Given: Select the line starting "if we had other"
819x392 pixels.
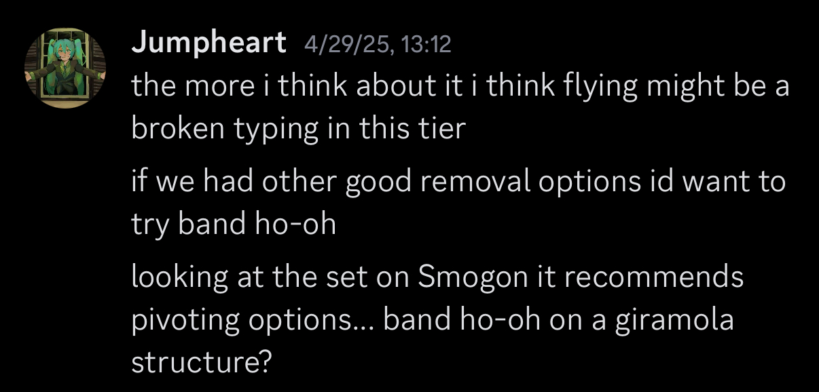Looking at the screenshot, I should (x=458, y=182).
